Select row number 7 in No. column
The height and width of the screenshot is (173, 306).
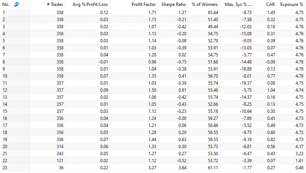point(4,55)
